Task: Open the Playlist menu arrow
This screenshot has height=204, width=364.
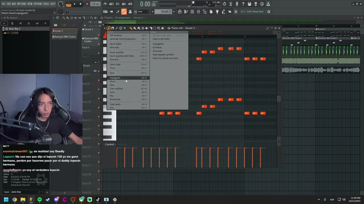Action: [x=53, y=18]
